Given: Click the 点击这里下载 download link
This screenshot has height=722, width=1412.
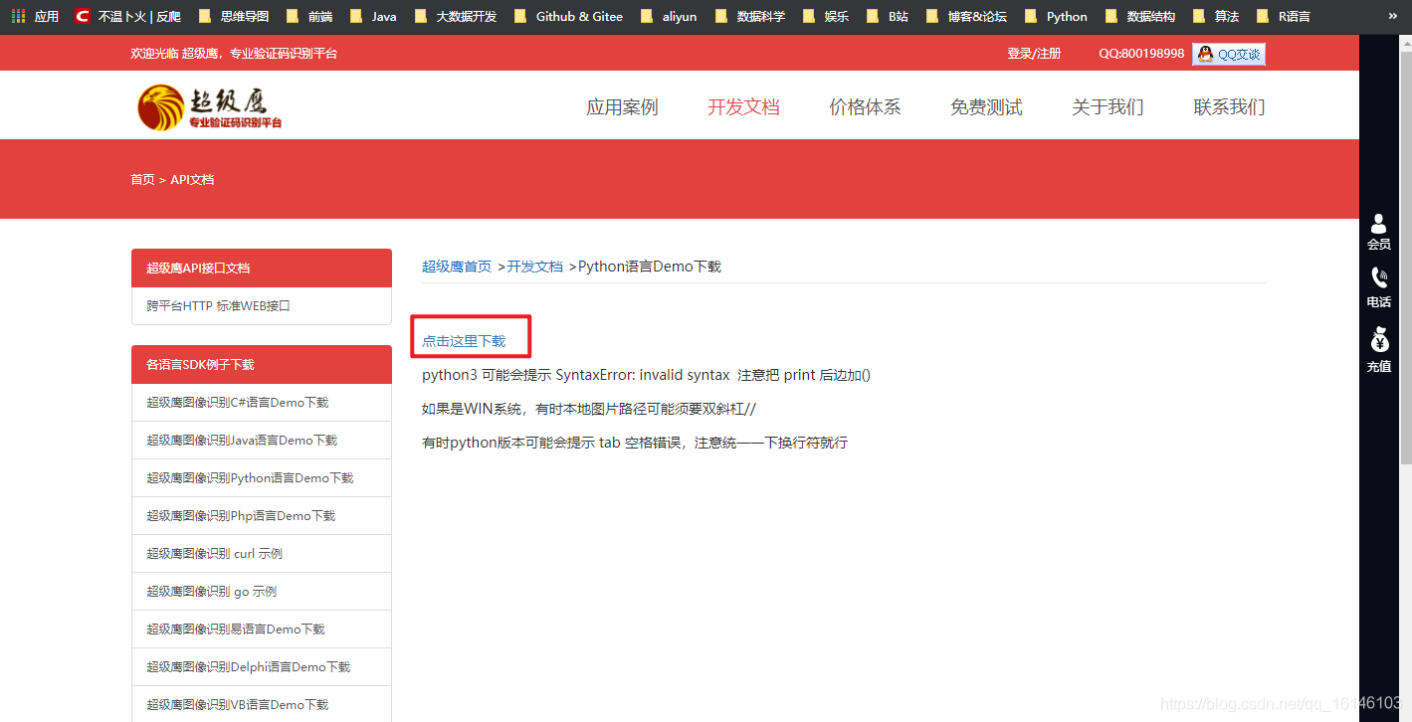Looking at the screenshot, I should [x=464, y=341].
